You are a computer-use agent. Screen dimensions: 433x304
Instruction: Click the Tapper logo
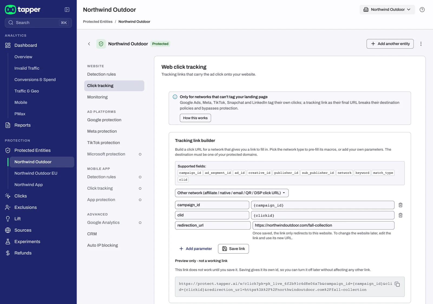click(23, 10)
